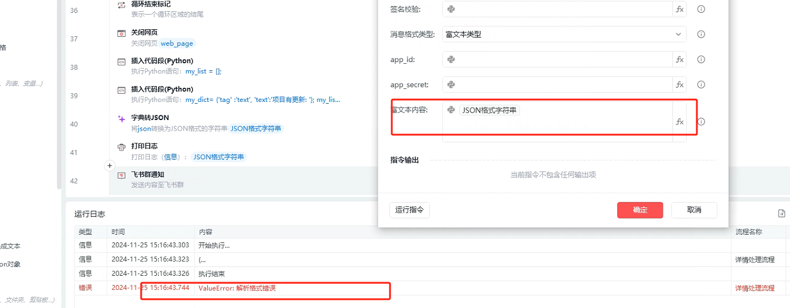Show info tip for app_id
Viewport: 790px width, 308px height.
click(x=701, y=60)
